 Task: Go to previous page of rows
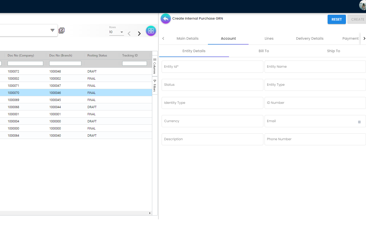129,34
